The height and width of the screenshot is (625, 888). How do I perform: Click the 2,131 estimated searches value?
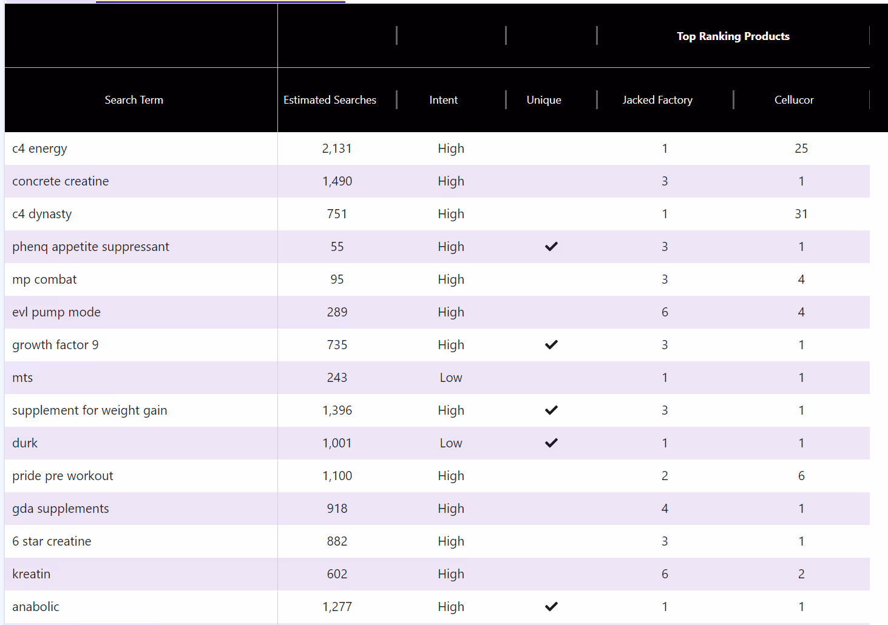click(x=337, y=149)
